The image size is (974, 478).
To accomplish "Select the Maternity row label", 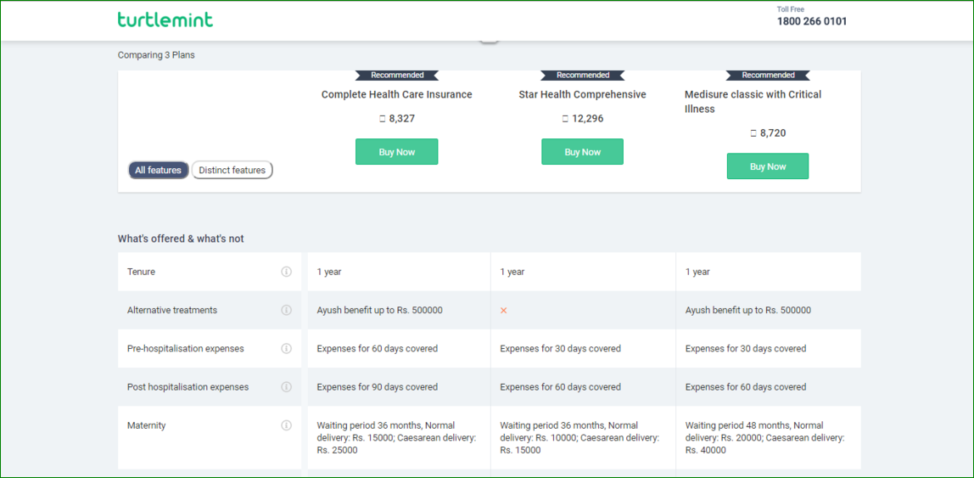I will pyautogui.click(x=147, y=426).
